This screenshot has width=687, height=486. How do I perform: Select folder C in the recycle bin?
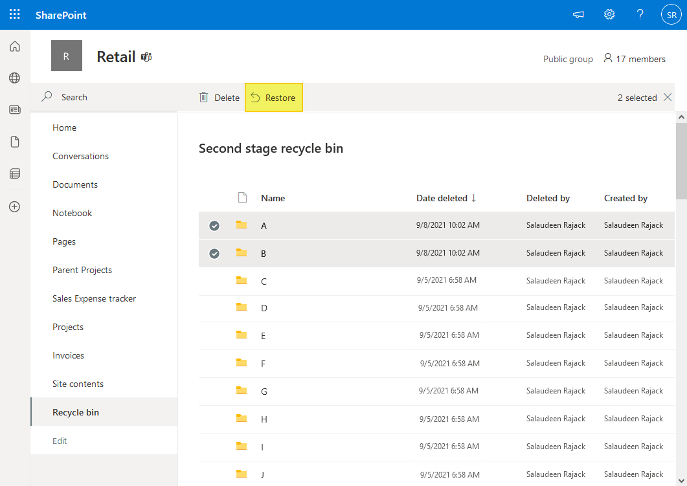coord(214,281)
